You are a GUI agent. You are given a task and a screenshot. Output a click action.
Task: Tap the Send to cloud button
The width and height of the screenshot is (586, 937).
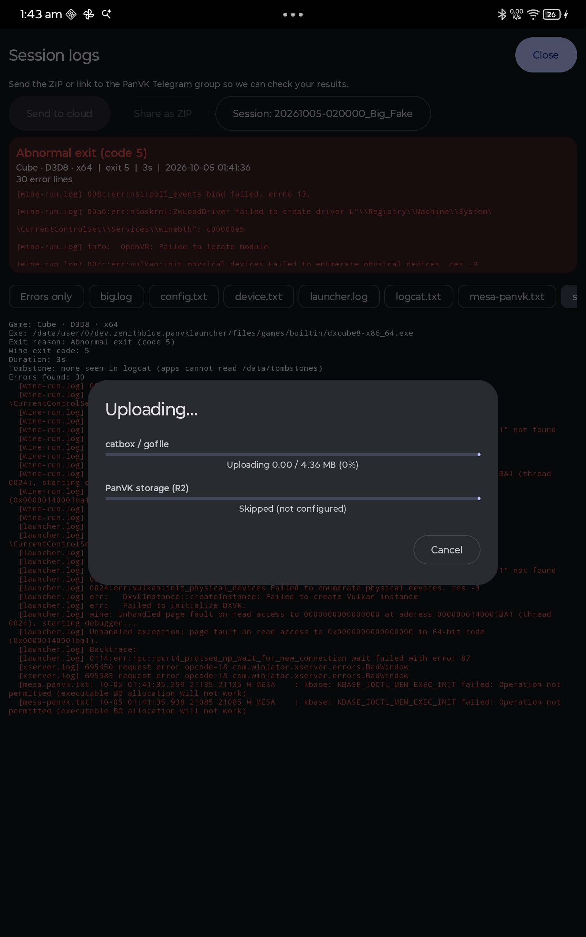59,113
